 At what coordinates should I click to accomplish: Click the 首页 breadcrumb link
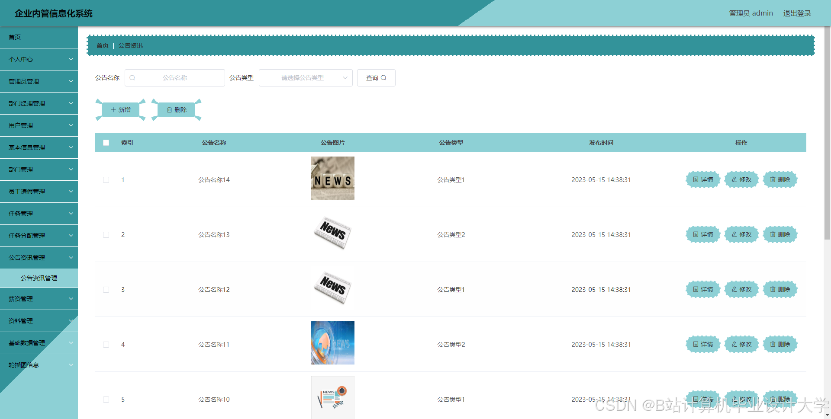pos(103,45)
